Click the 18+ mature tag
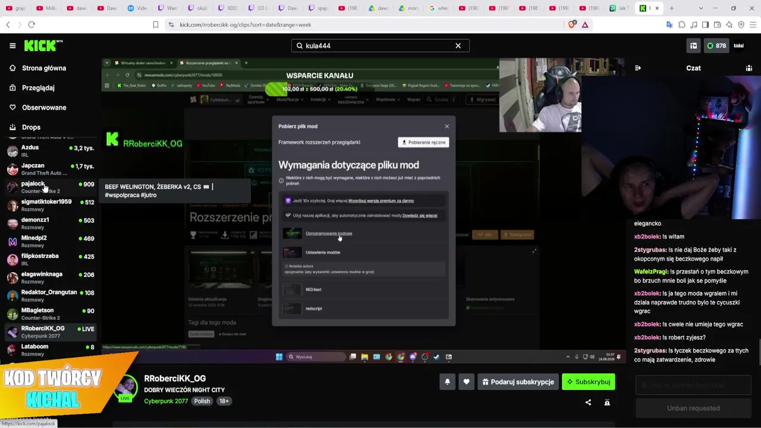 (224, 401)
